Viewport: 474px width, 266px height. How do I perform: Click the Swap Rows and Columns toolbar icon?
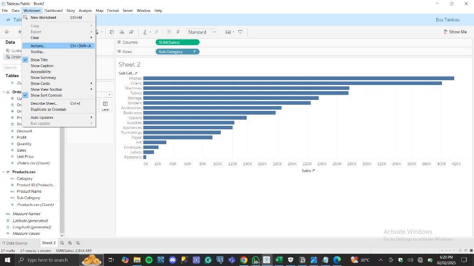point(111,32)
